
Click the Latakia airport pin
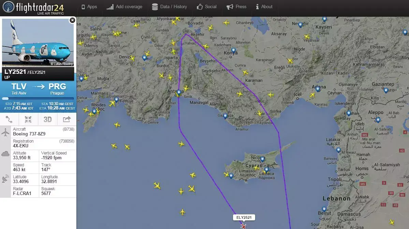[338, 150]
